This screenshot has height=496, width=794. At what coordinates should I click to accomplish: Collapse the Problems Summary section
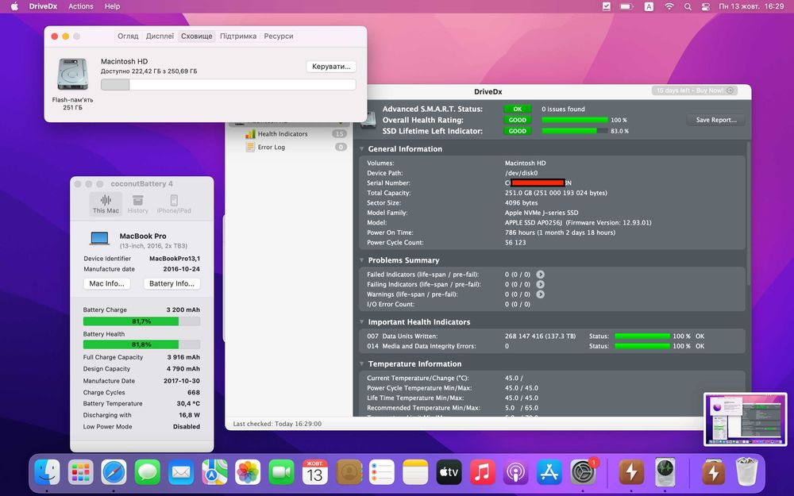point(362,260)
